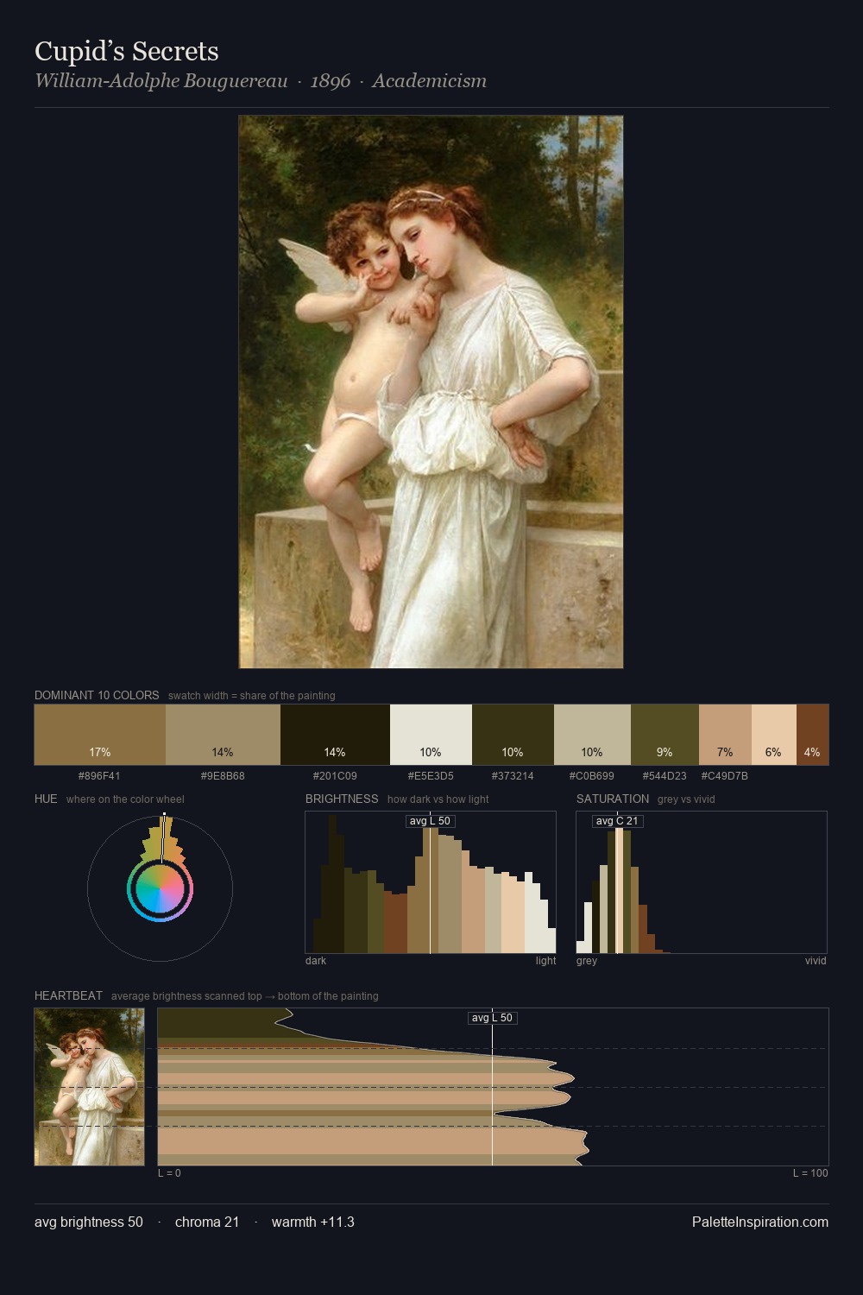
Task: Click the year 1896 in subtitle
Action: [x=331, y=81]
